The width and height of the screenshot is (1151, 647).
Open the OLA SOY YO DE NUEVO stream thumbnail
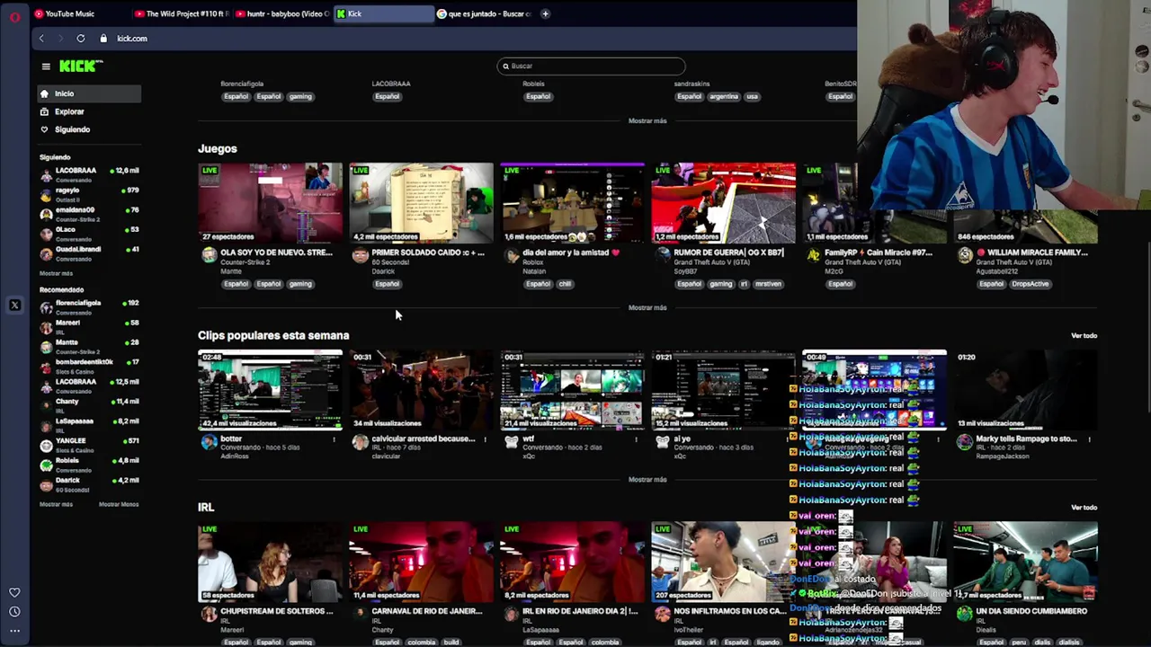pos(270,203)
